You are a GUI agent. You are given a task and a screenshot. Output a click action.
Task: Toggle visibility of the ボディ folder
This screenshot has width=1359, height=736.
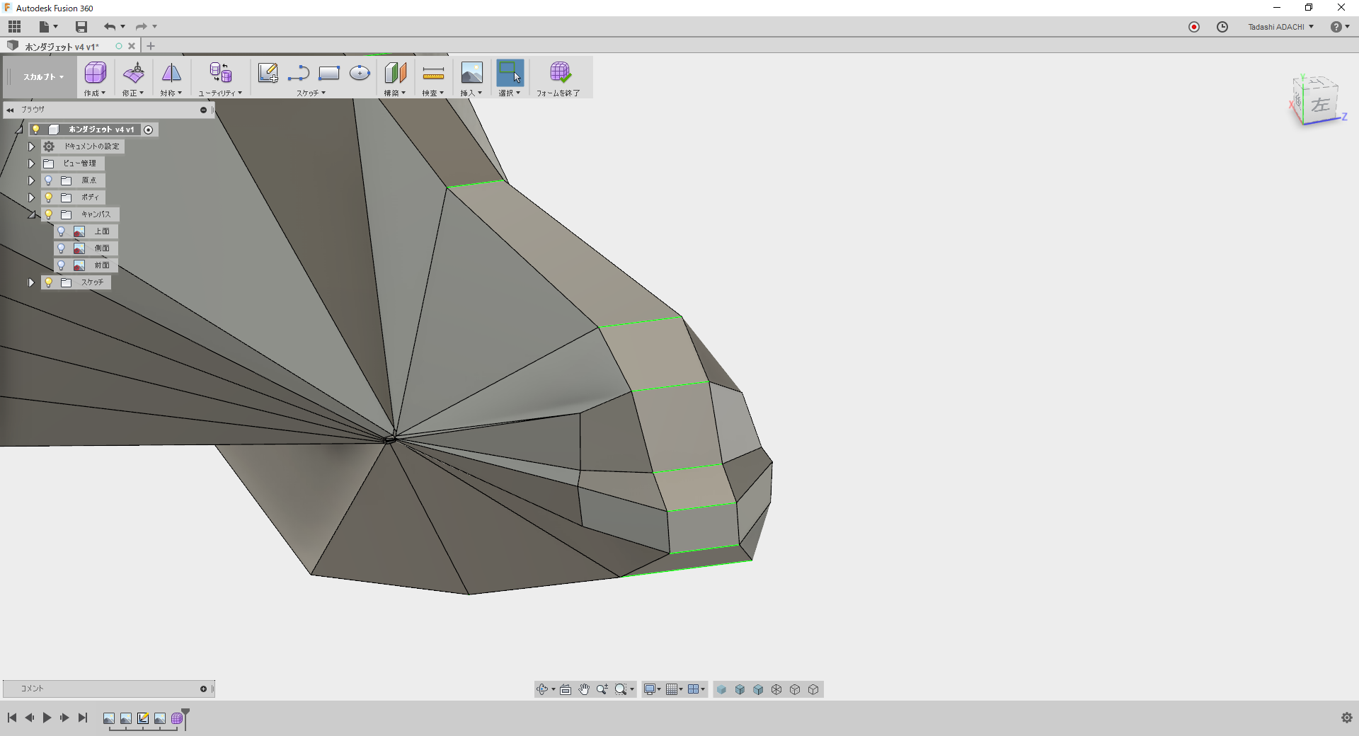click(x=49, y=197)
